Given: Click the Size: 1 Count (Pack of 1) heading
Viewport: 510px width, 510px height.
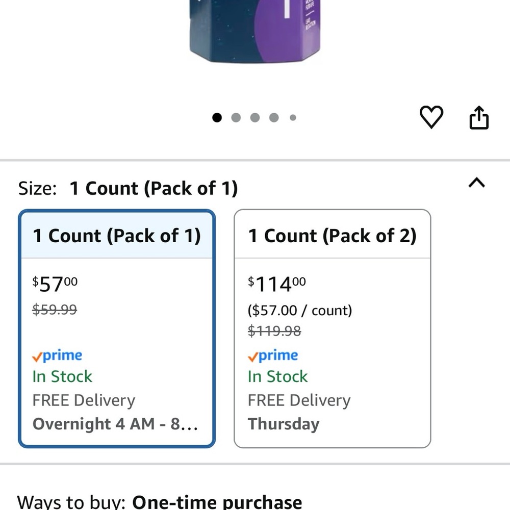Looking at the screenshot, I should (128, 188).
